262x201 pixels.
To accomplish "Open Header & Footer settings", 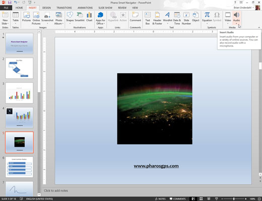I will click(x=157, y=19).
